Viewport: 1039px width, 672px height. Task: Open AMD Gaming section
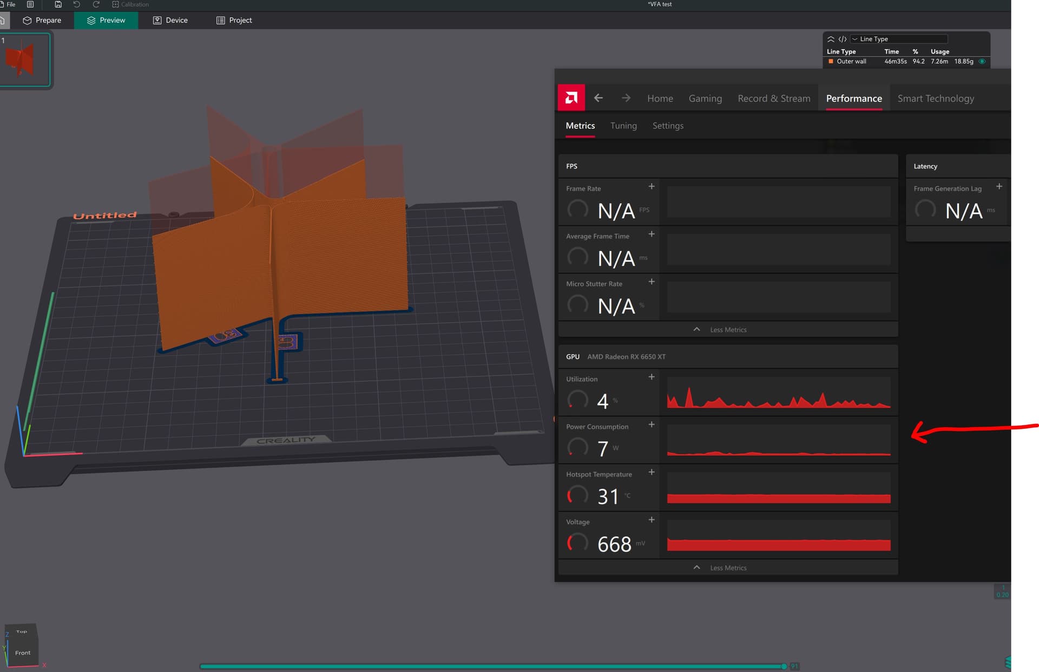pos(705,99)
